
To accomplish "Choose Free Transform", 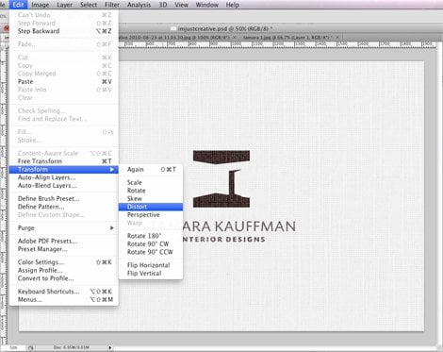I will point(64,161).
